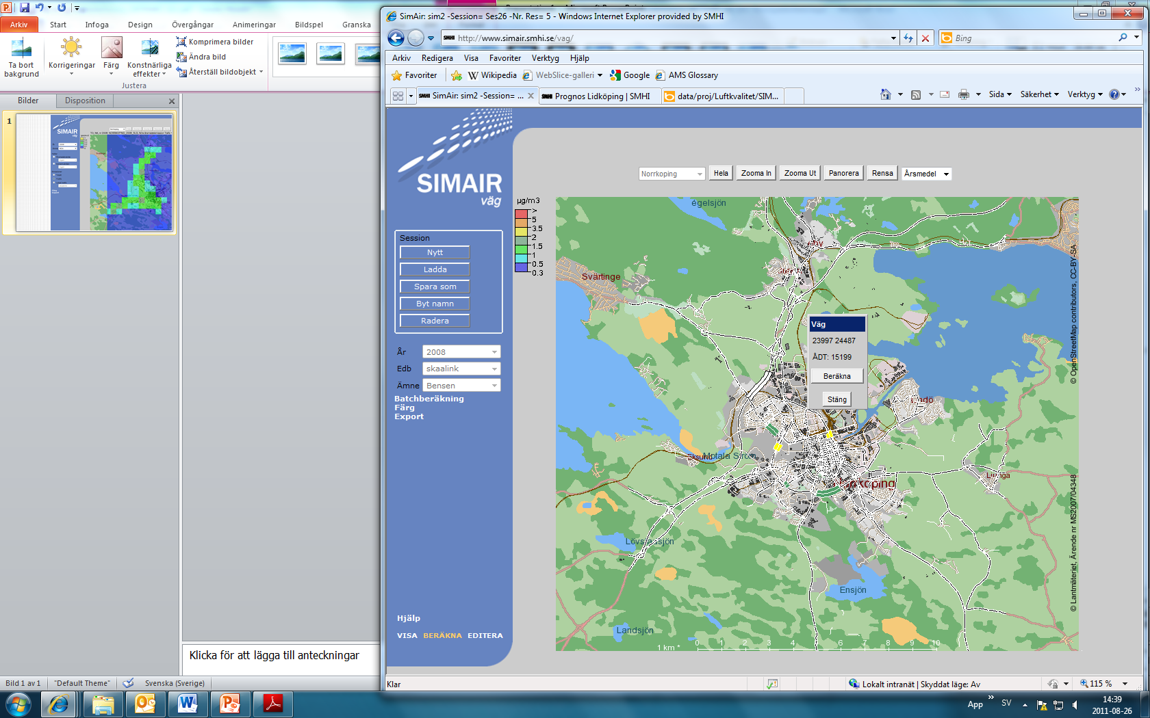1150x718 pixels.
Task: Open Adobe Reader from the taskbar
Action: click(273, 704)
